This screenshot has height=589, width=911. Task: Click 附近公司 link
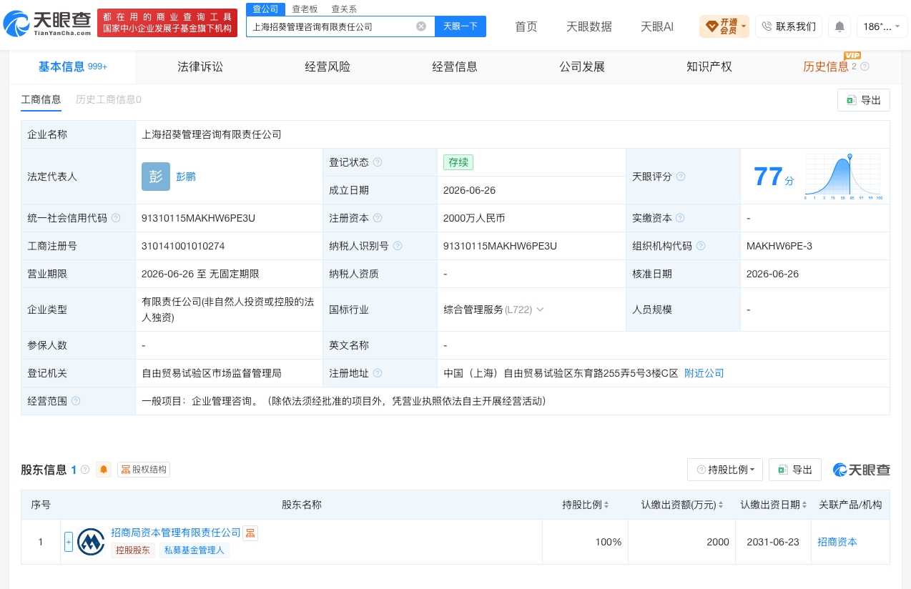(704, 373)
